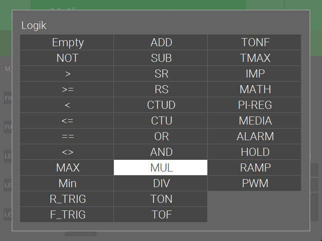Select the PI-REG regulator block
This screenshot has height=241, width=322.
tap(255, 105)
